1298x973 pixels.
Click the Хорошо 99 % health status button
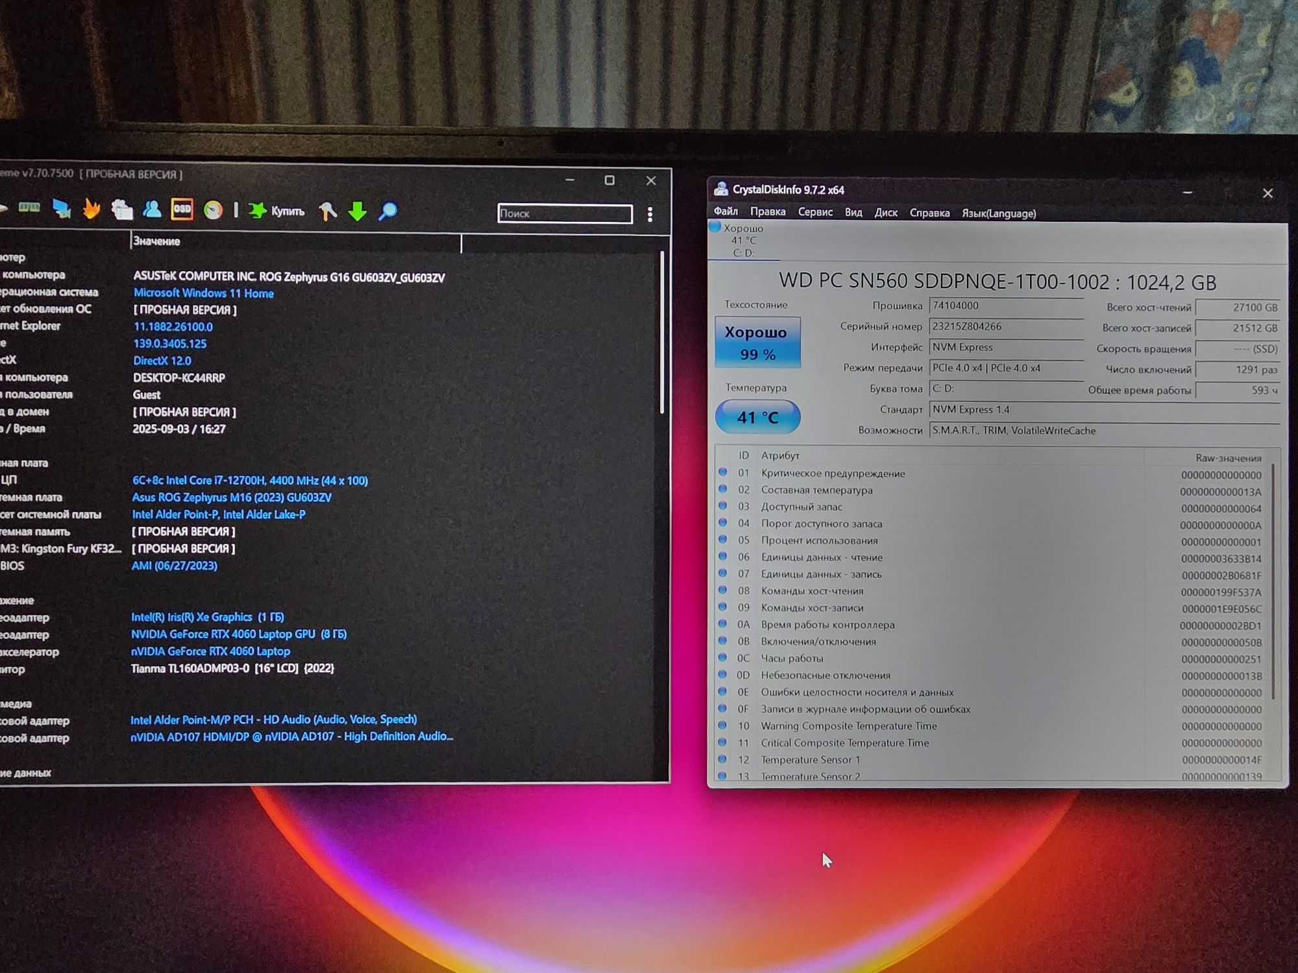point(757,342)
